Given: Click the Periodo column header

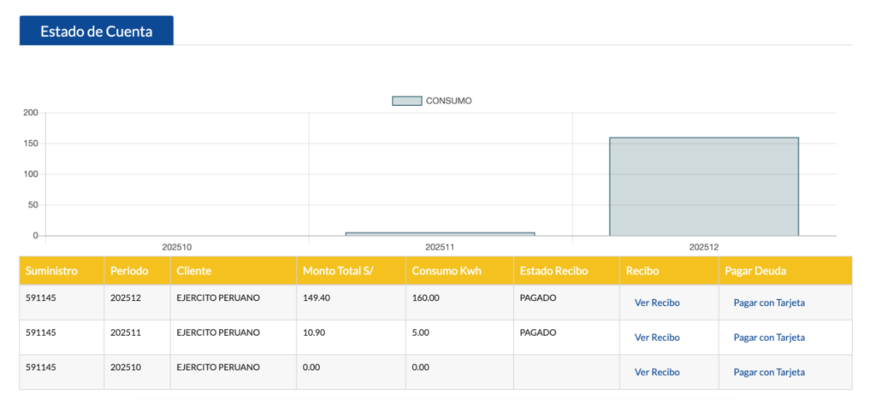Looking at the screenshot, I should click(x=129, y=271).
